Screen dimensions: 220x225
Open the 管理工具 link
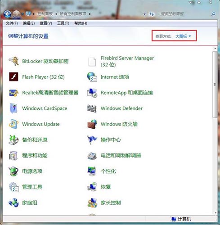click(32, 187)
